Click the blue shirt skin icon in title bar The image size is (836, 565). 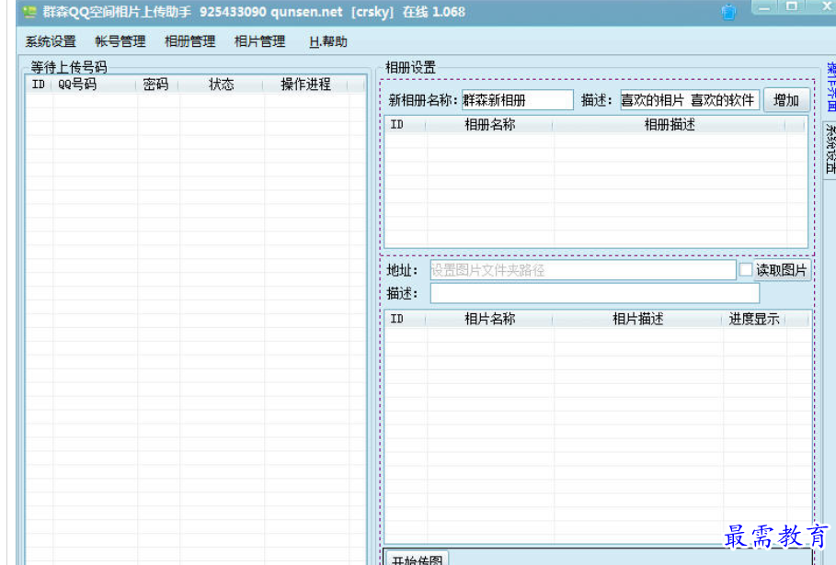pos(728,12)
